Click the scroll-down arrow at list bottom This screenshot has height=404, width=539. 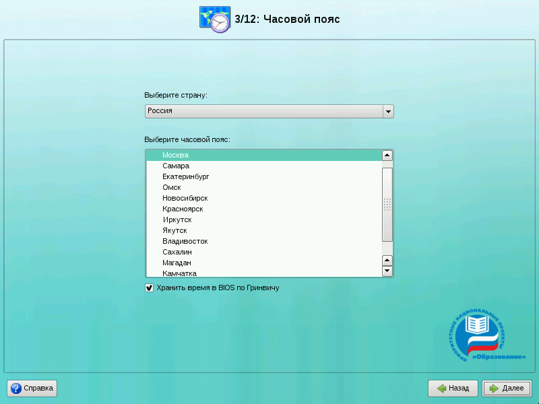387,271
